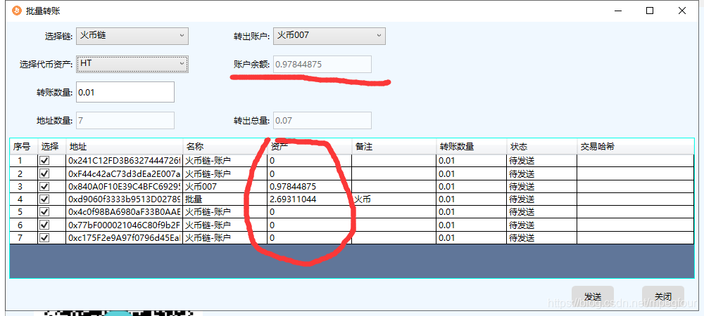Click the 选择 column header
The height and width of the screenshot is (316, 704).
[51, 146]
